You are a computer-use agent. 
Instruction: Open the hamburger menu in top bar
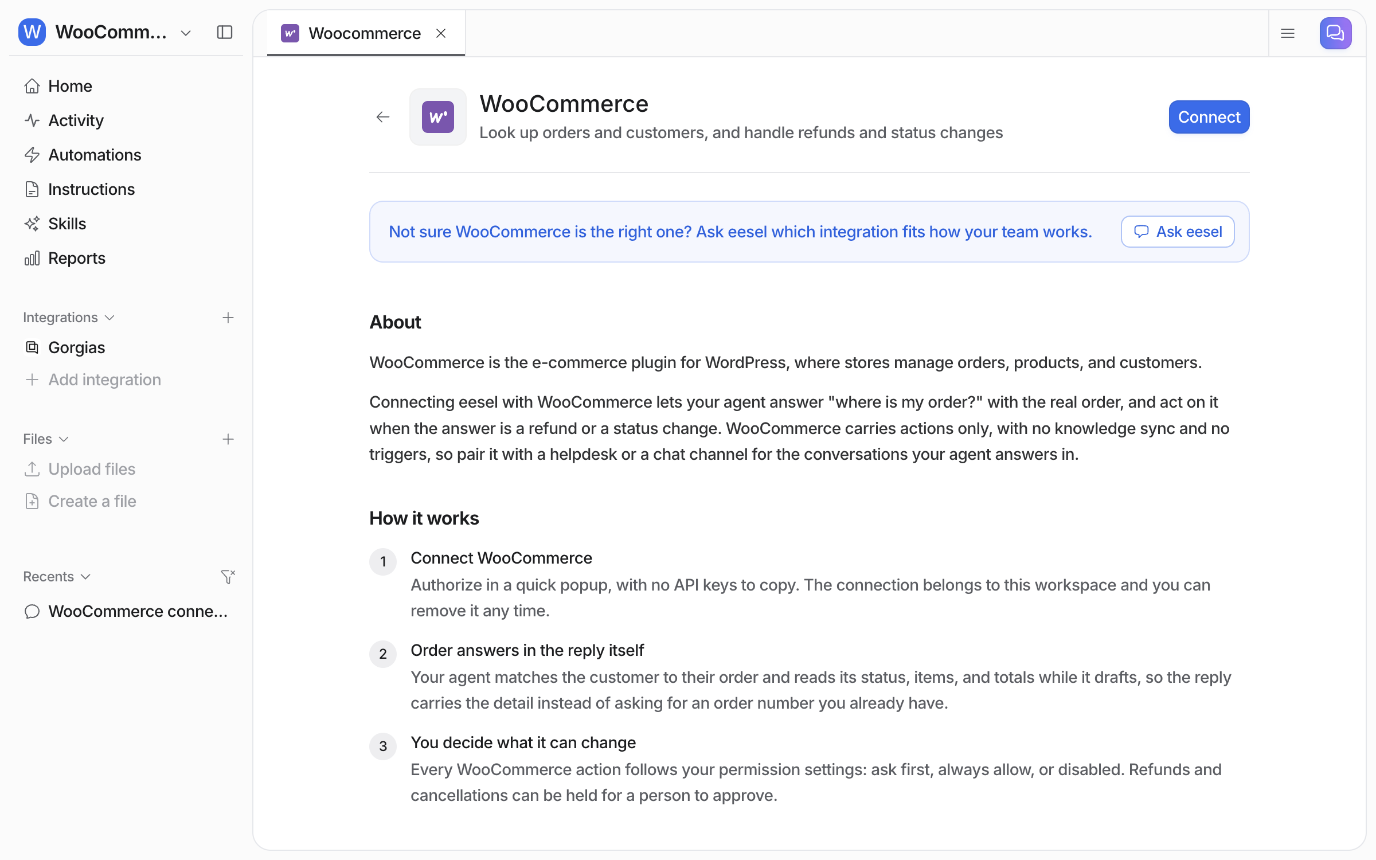point(1288,33)
